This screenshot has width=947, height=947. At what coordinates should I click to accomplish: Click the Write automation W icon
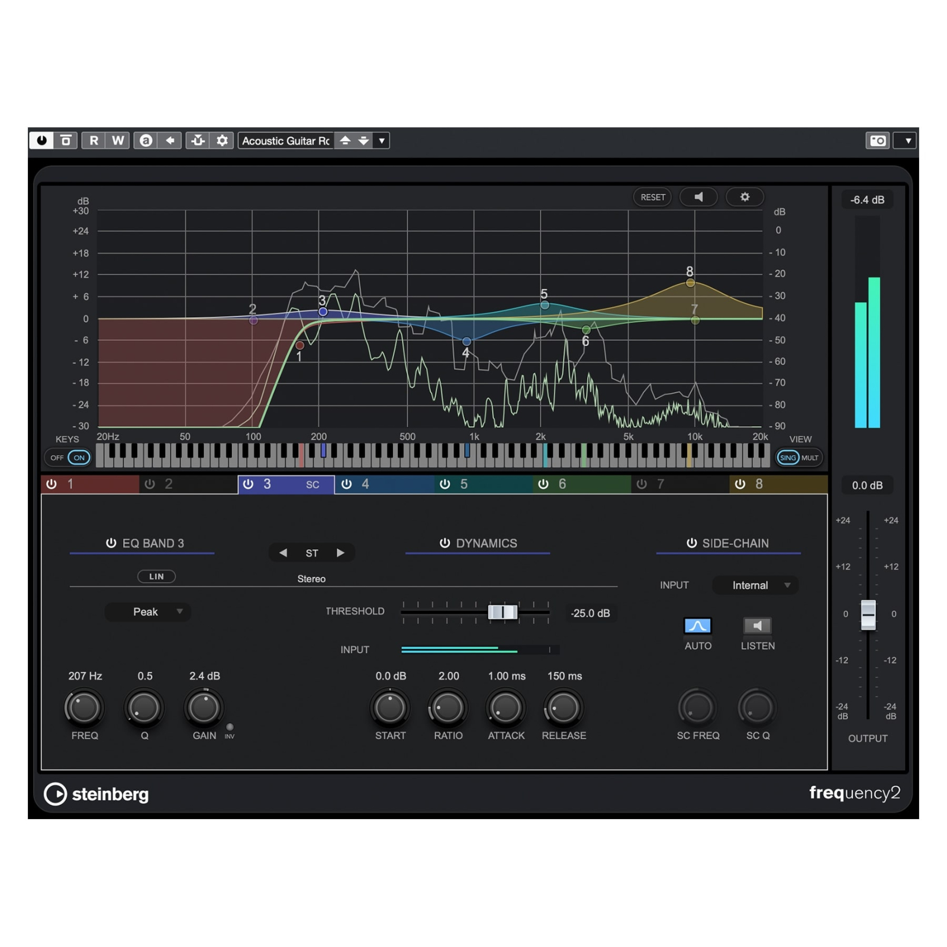(x=118, y=140)
